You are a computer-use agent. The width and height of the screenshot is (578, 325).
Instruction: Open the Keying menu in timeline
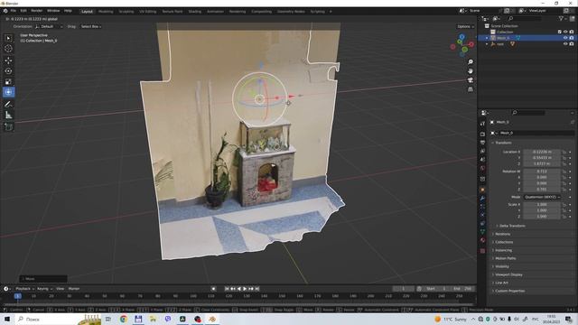pos(44,289)
